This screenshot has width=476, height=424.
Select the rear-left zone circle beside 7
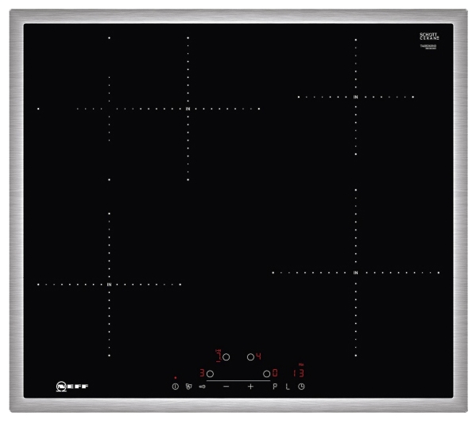(x=226, y=357)
